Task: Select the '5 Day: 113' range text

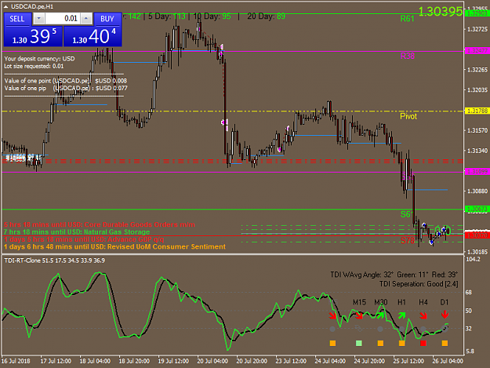Action: tap(167, 16)
